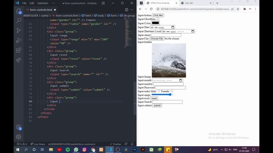The height and width of the screenshot is (153, 273).
Task: Click the 'Click Me!' button
Action: [x=158, y=15]
